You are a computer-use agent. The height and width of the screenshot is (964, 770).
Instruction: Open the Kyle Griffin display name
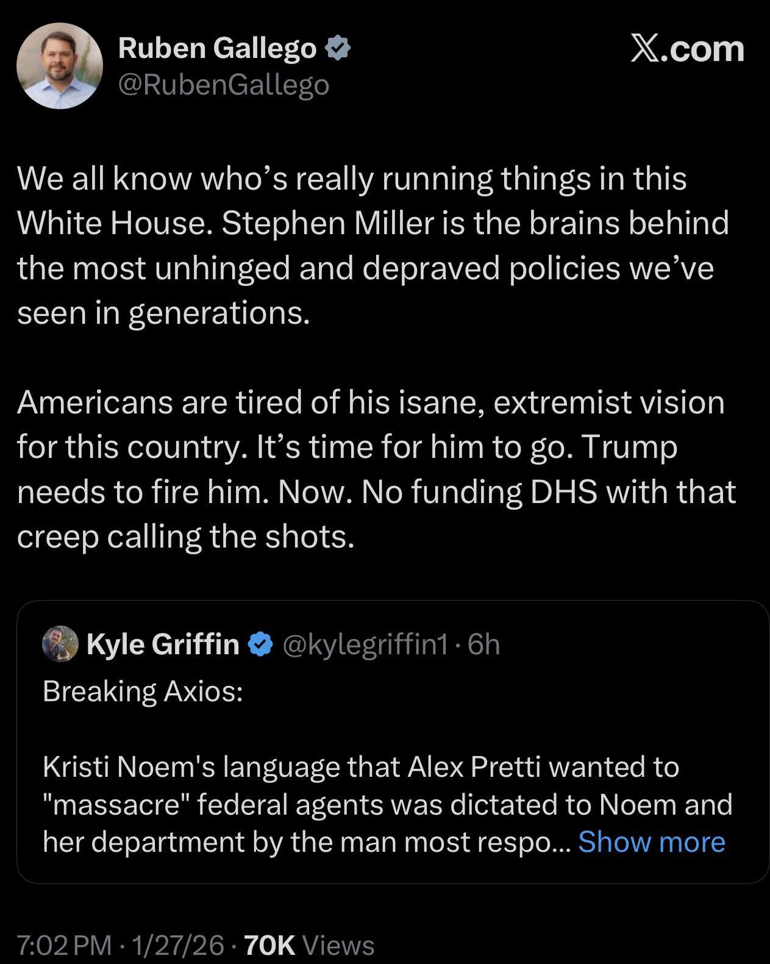pyautogui.click(x=163, y=644)
